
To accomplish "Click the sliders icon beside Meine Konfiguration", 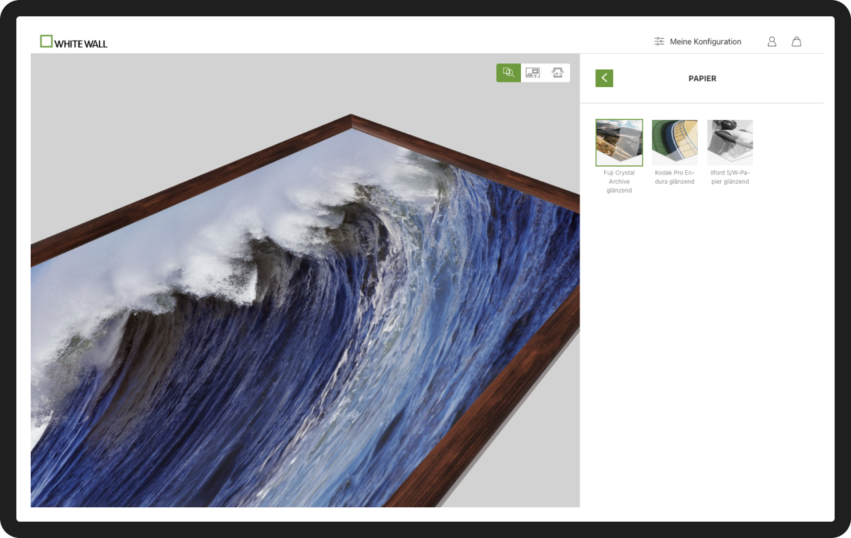I will (659, 42).
